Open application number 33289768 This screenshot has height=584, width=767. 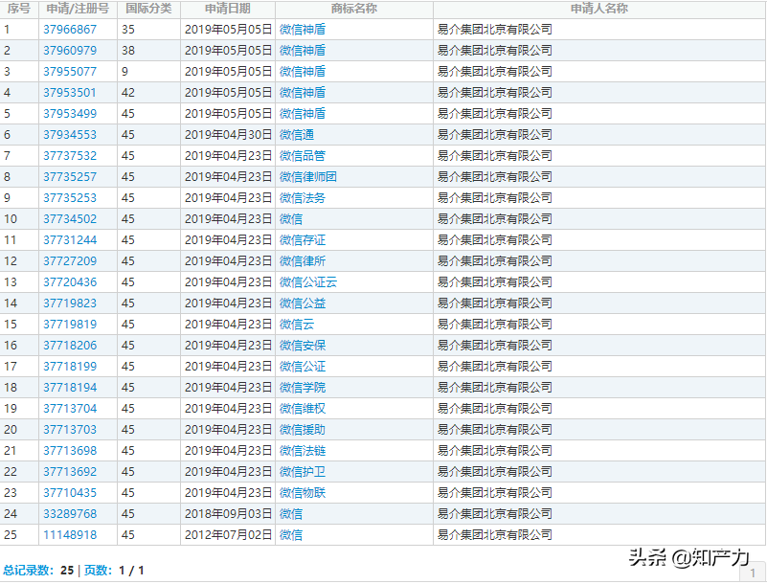[70, 513]
